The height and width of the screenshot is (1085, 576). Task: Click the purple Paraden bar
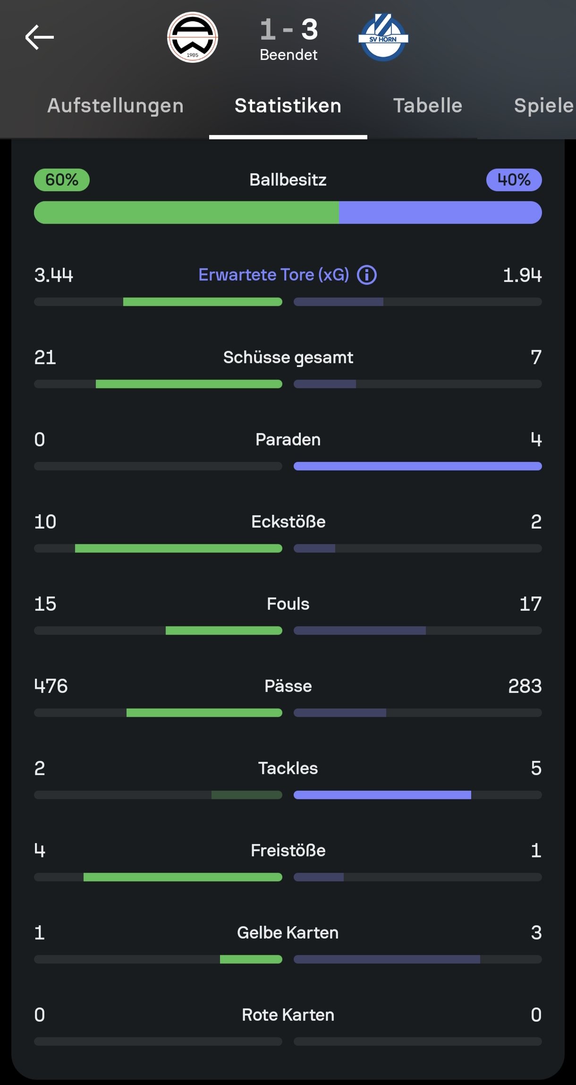pos(417,466)
